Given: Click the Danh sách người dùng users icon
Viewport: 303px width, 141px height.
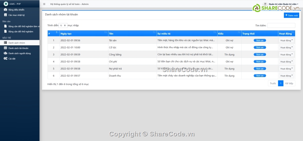Looking at the screenshot, I should (x=5, y=53).
